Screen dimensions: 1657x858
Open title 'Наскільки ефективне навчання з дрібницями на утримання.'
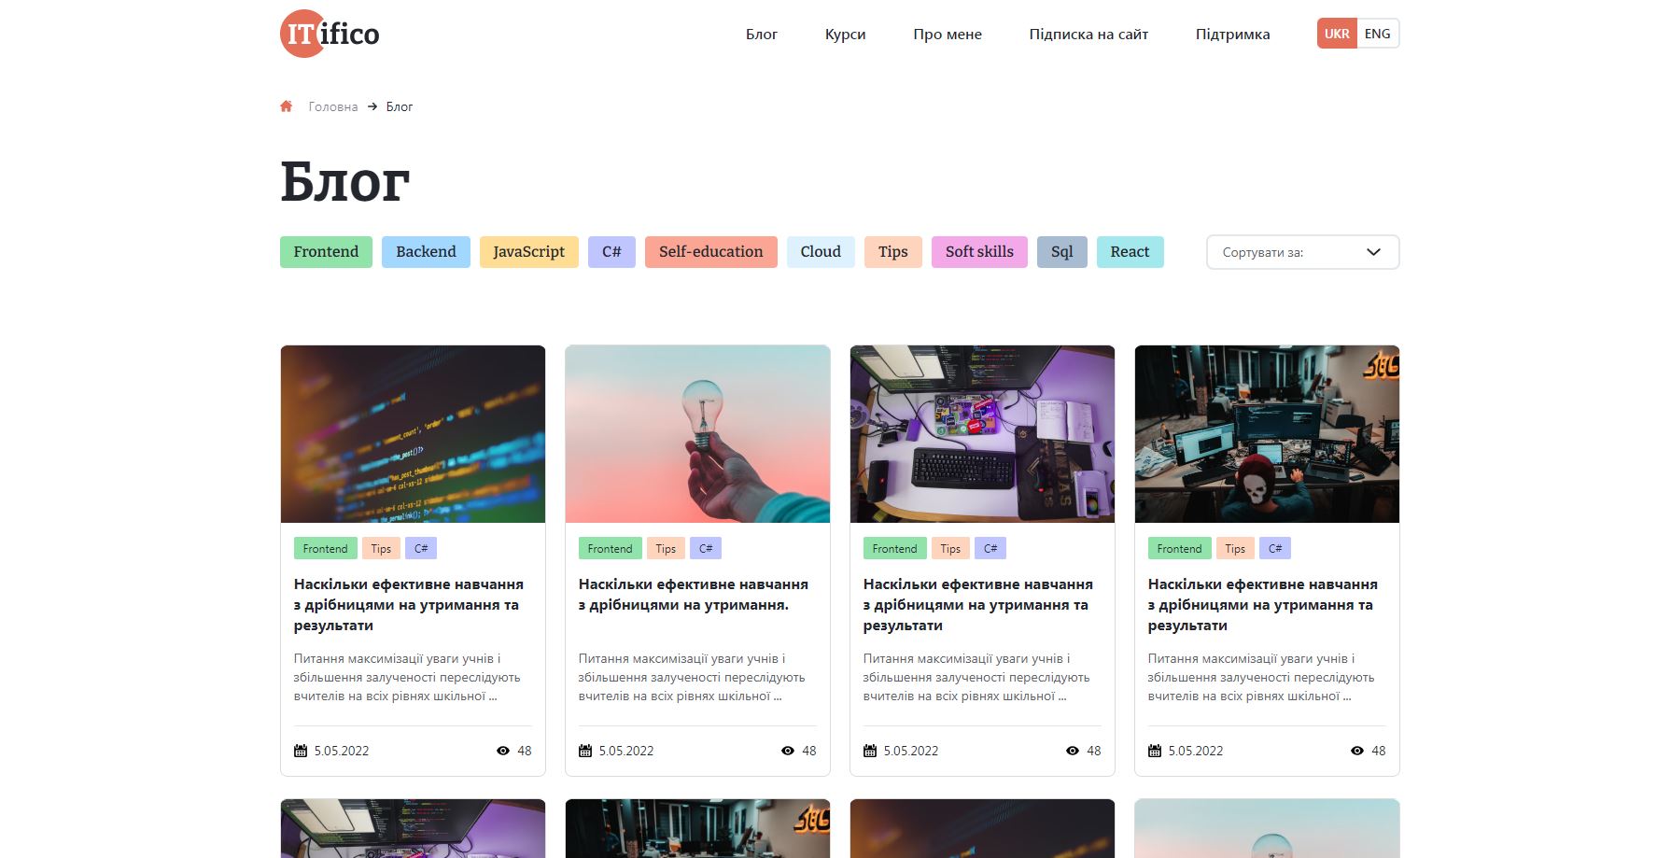694,595
